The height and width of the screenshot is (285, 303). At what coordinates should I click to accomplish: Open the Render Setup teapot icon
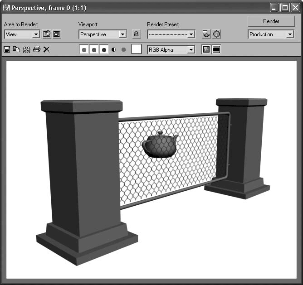[x=206, y=34]
